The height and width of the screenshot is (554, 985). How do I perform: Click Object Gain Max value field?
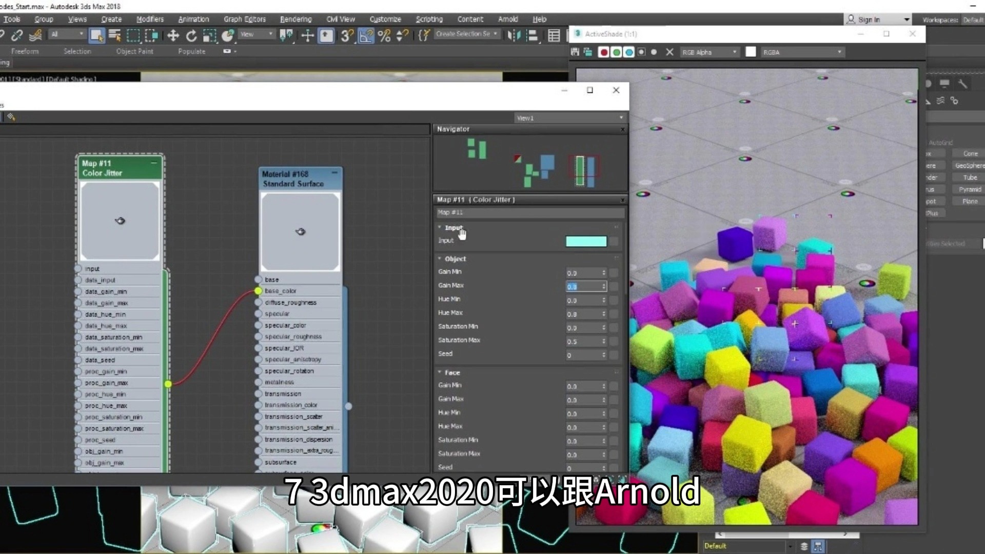(x=586, y=286)
